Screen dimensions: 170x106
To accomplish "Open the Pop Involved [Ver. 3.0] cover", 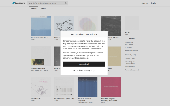I will pyautogui.click(x=64, y=87).
